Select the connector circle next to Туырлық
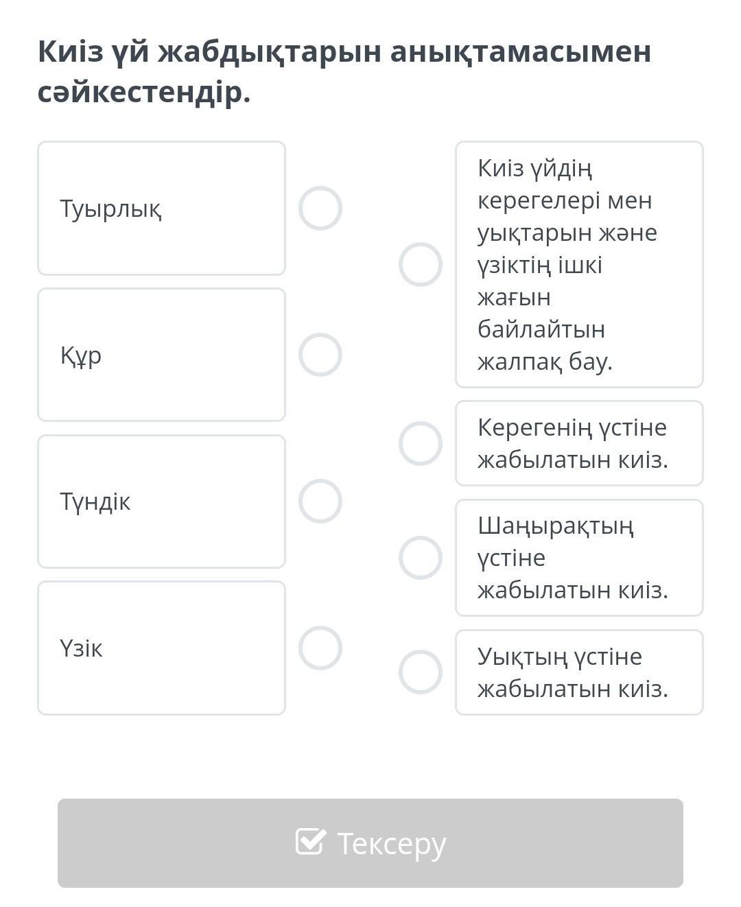Screen dimensions: 741x907 (x=320, y=208)
